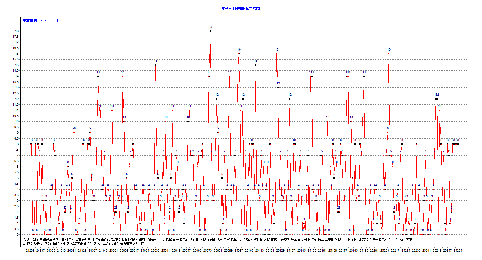The width and height of the screenshot is (482, 260).
Task: Click the data point labeled 13 near period 25129
Action: [278, 87]
